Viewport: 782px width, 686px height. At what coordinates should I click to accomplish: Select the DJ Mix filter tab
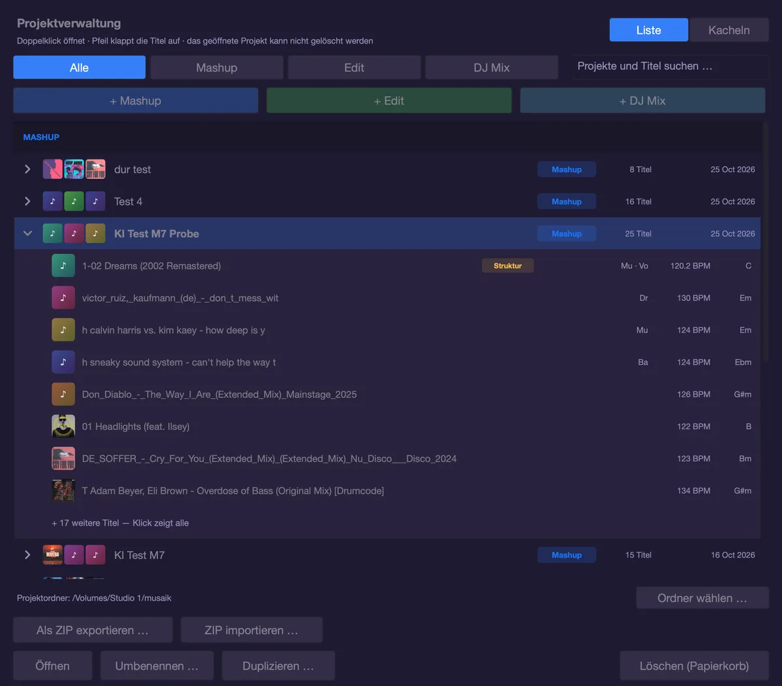[492, 68]
